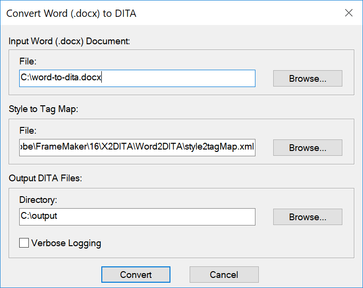Browse for the input Word document
Image resolution: width=363 pixels, height=288 pixels.
click(x=307, y=78)
